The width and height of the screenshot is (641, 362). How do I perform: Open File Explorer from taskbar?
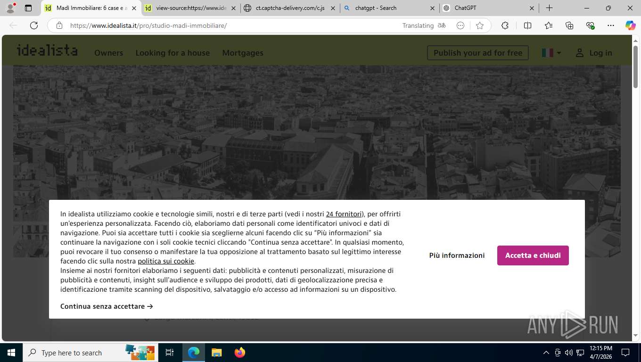[x=216, y=353]
